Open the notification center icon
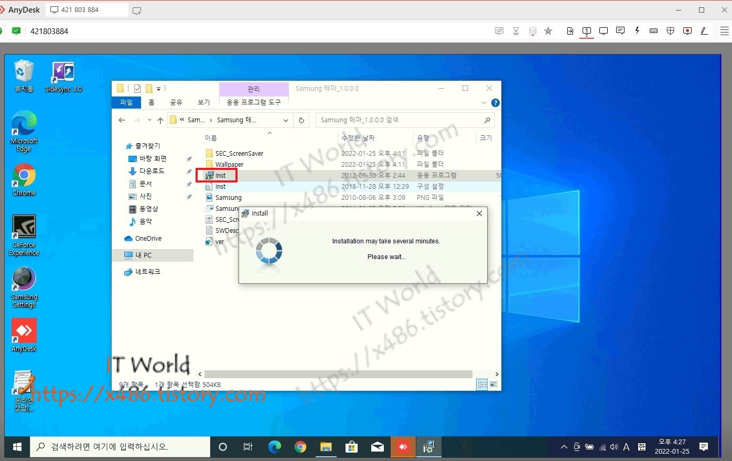The height and width of the screenshot is (461, 732). (704, 447)
